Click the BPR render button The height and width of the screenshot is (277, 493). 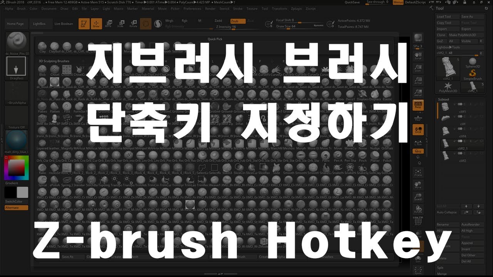[418, 38]
